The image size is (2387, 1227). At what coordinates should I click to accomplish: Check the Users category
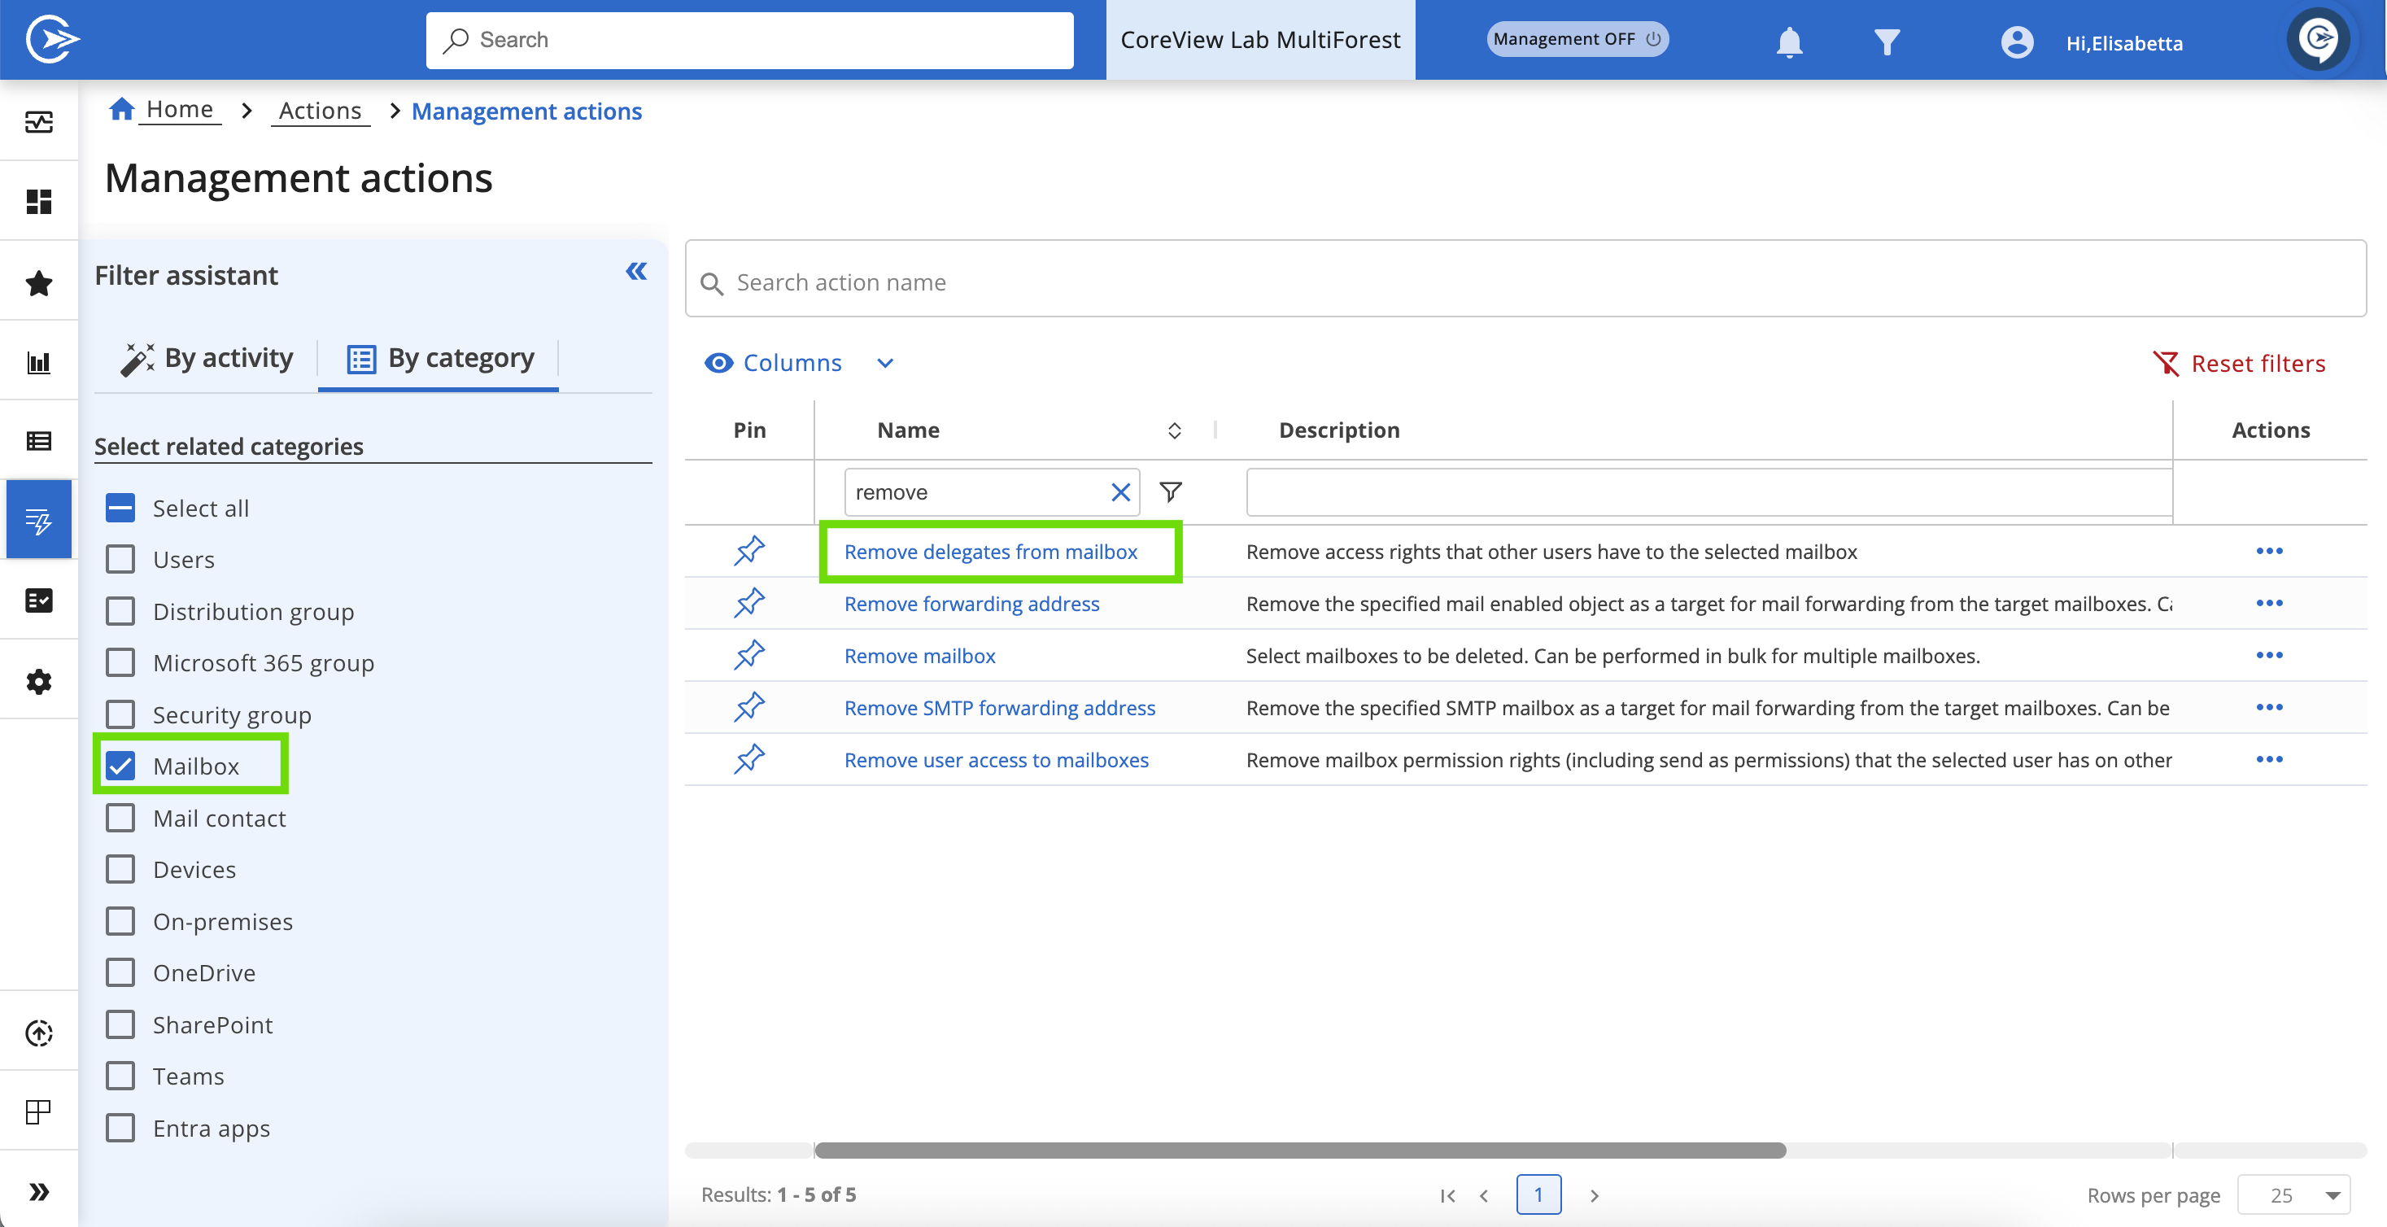pyautogui.click(x=120, y=559)
